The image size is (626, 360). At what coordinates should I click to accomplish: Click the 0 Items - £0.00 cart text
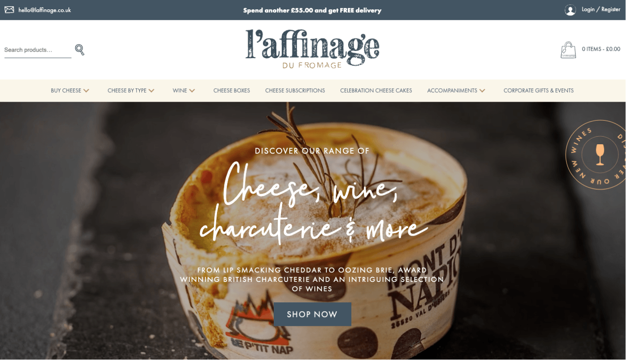click(601, 49)
